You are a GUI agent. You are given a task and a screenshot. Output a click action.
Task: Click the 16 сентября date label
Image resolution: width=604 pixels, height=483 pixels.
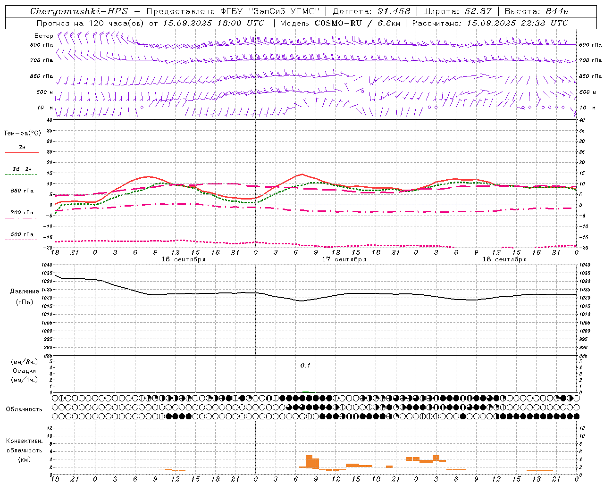183,259
